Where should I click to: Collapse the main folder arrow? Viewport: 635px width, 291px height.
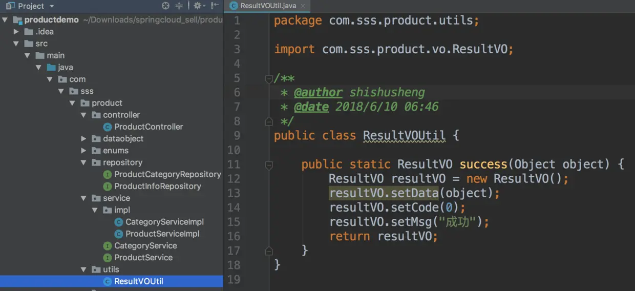[28, 55]
